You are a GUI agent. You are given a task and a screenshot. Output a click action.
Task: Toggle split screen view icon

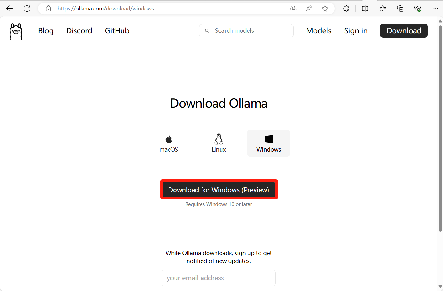click(365, 9)
